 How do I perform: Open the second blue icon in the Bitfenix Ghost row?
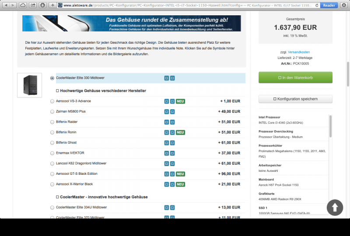click(x=172, y=143)
